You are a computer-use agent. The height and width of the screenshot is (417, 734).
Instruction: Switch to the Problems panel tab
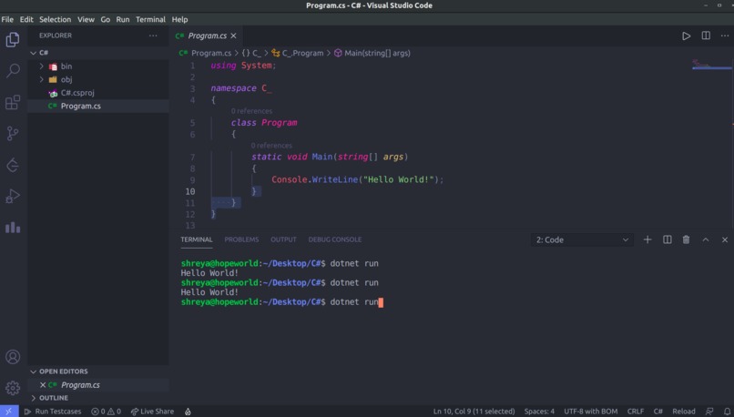[x=241, y=239]
